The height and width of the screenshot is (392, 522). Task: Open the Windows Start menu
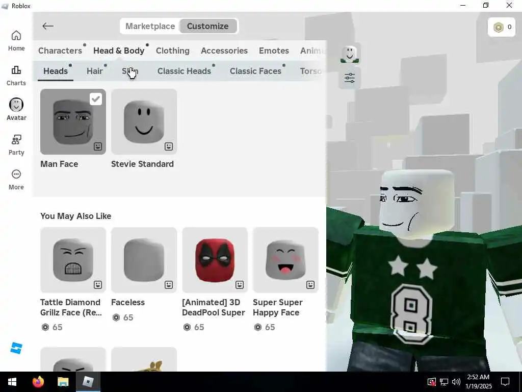tap(12, 382)
